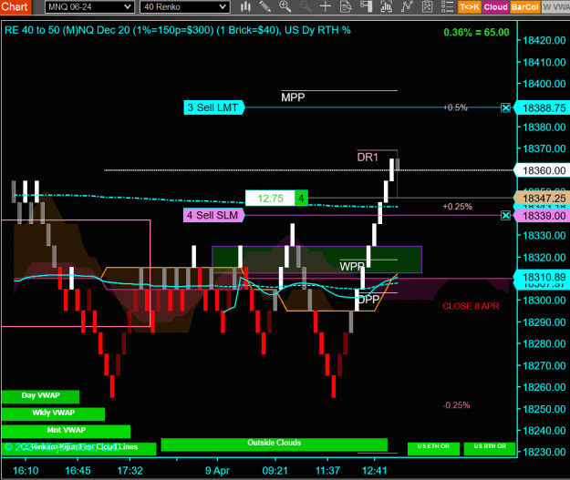The width and height of the screenshot is (570, 480).
Task: Click the 18339.00 stop price tag
Action: click(544, 216)
